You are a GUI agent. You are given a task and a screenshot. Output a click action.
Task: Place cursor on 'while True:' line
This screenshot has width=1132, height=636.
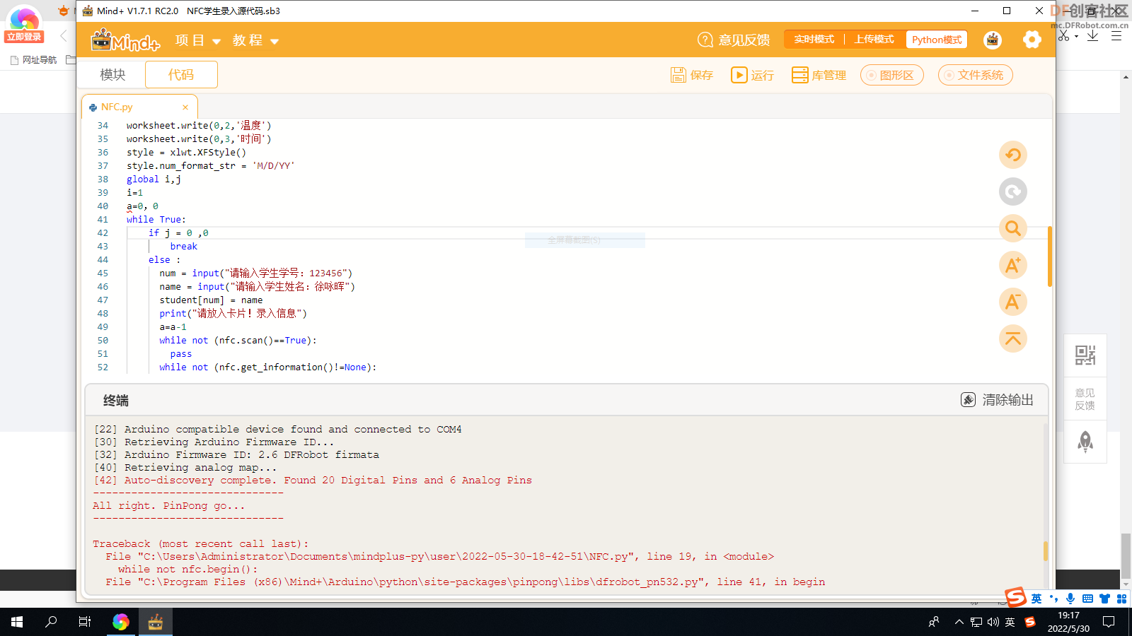coord(156,220)
